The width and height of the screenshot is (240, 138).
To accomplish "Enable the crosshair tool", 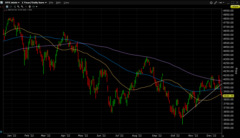I will coord(26,7).
